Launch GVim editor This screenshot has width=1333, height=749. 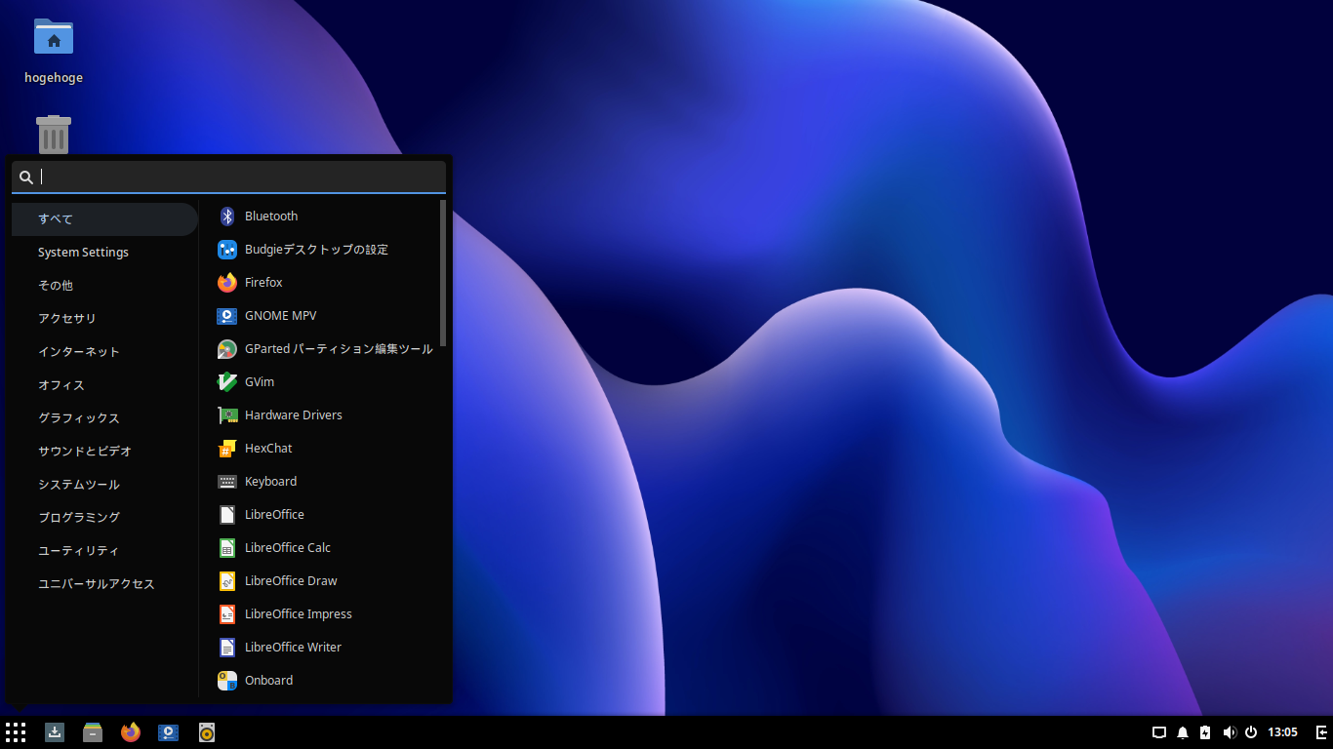point(320,382)
